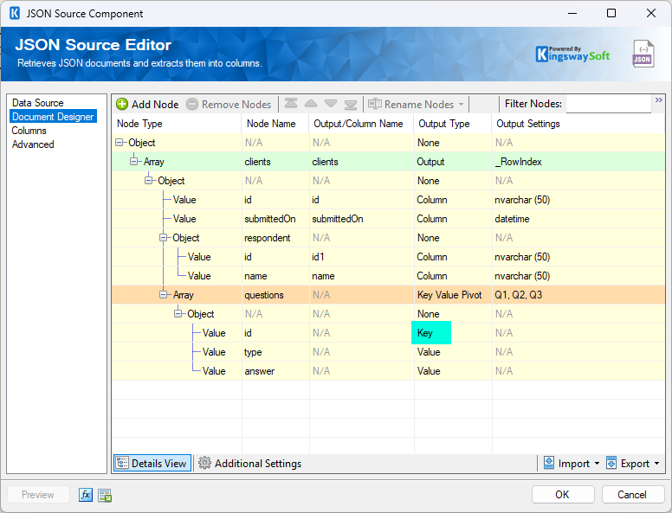Screen dimensions: 672x513
Task: Click the Node Type column header
Action: click(x=177, y=124)
